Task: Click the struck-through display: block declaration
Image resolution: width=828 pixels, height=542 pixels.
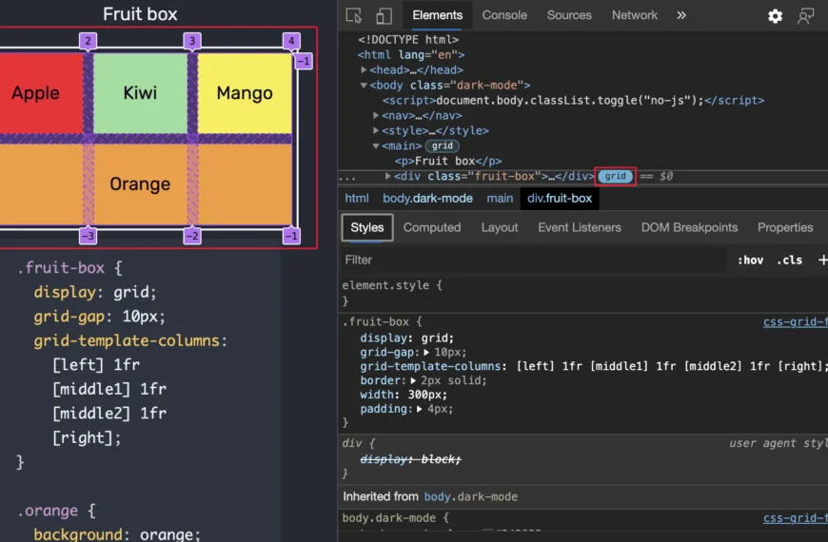Action: pos(410,459)
